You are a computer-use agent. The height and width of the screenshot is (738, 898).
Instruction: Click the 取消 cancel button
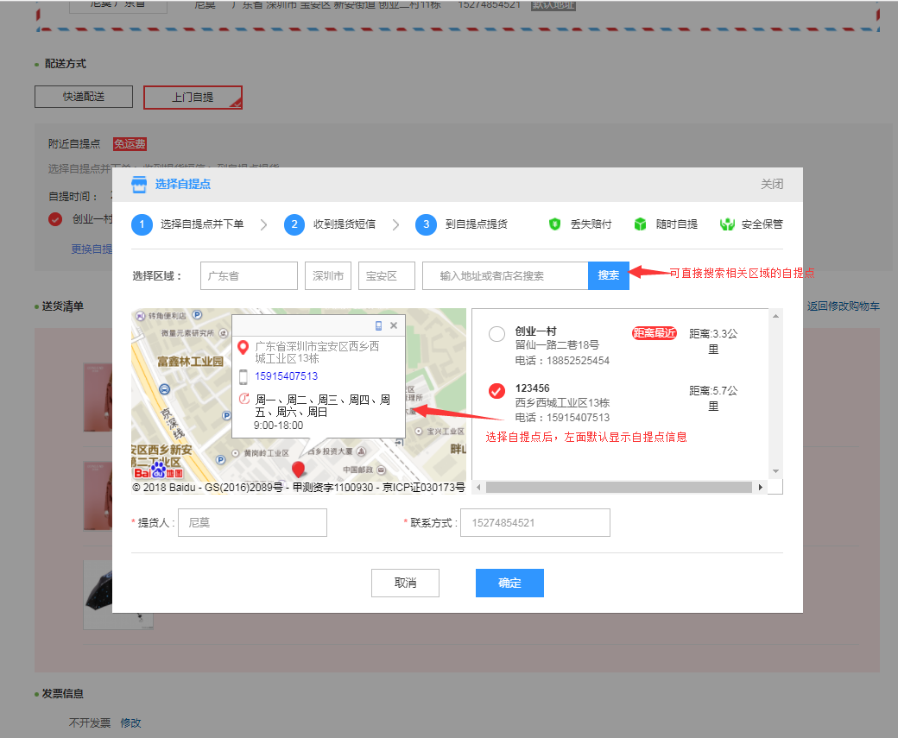(405, 583)
